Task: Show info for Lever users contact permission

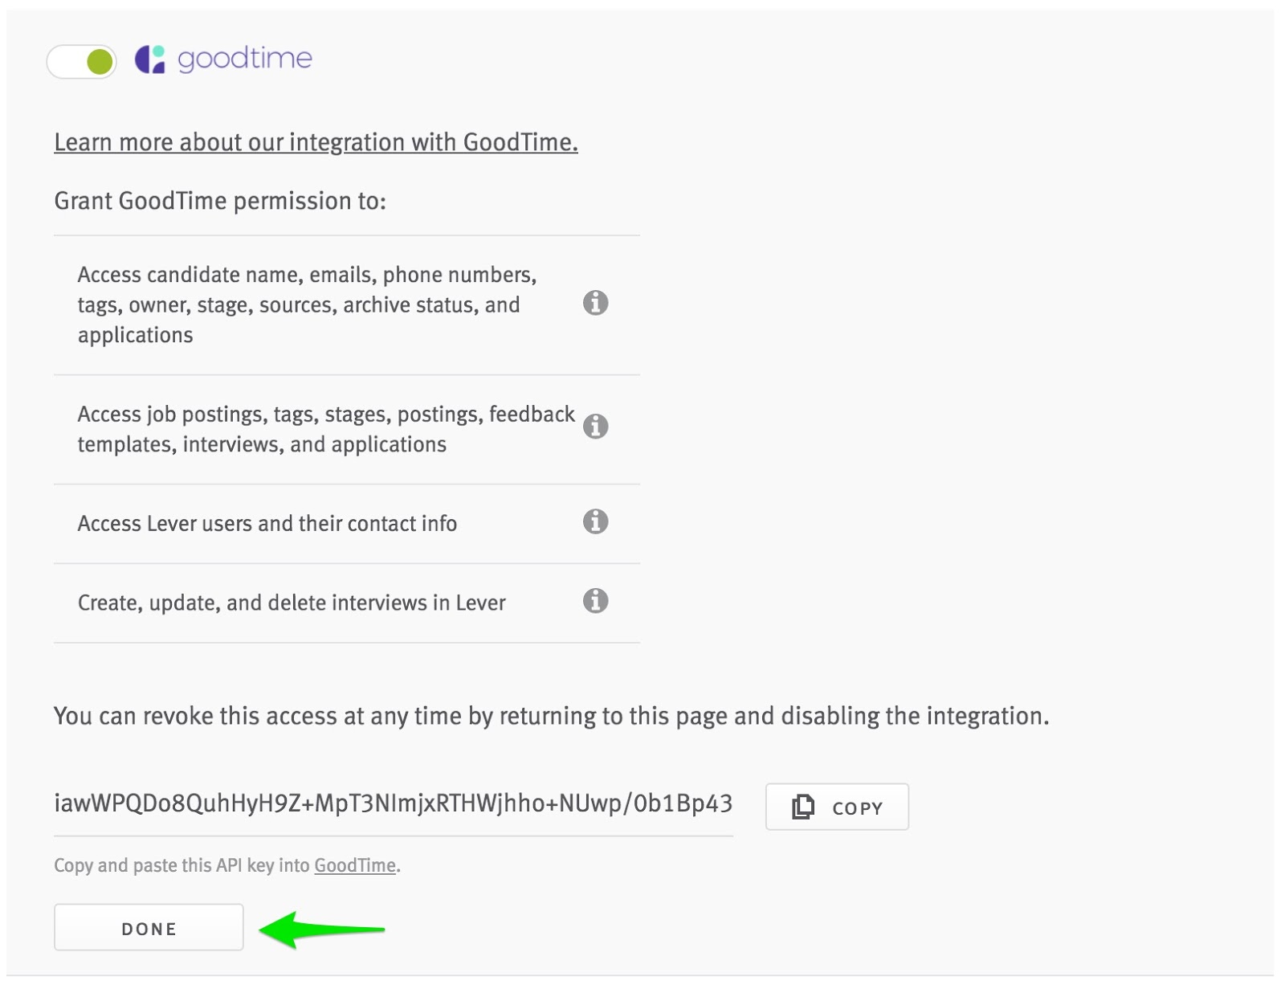Action: (x=595, y=521)
